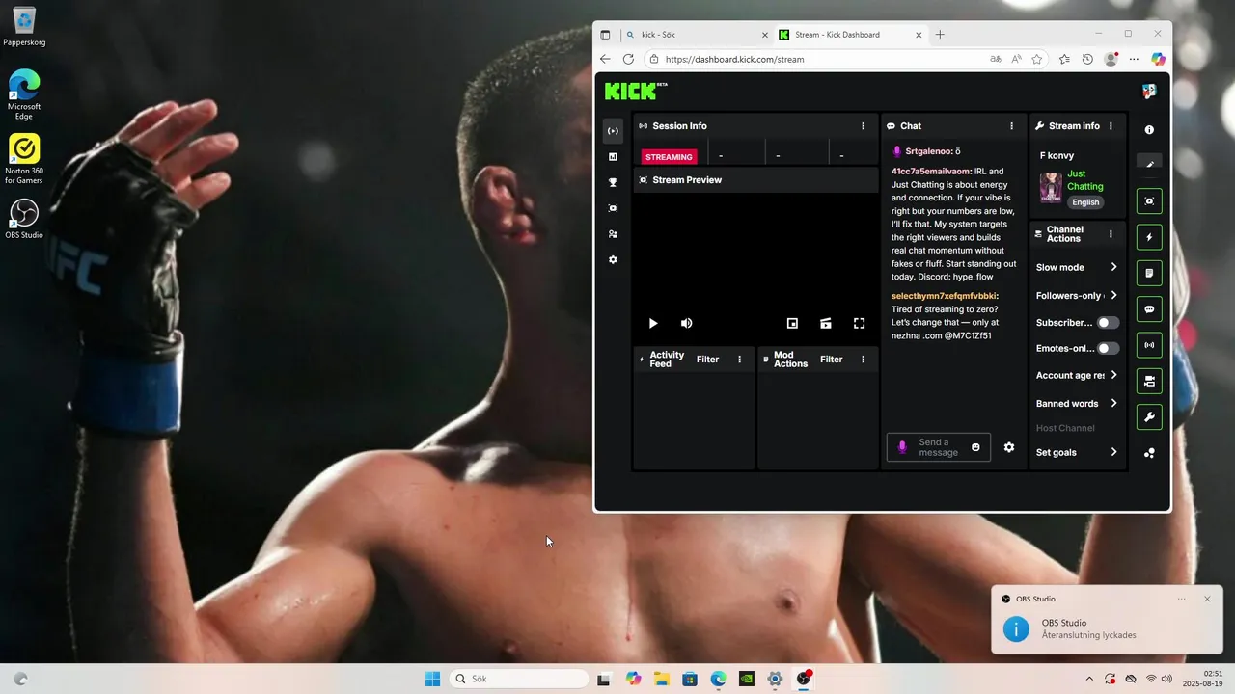The image size is (1235, 694).
Task: Click the pencil edit icon in right strip
Action: click(1149, 164)
